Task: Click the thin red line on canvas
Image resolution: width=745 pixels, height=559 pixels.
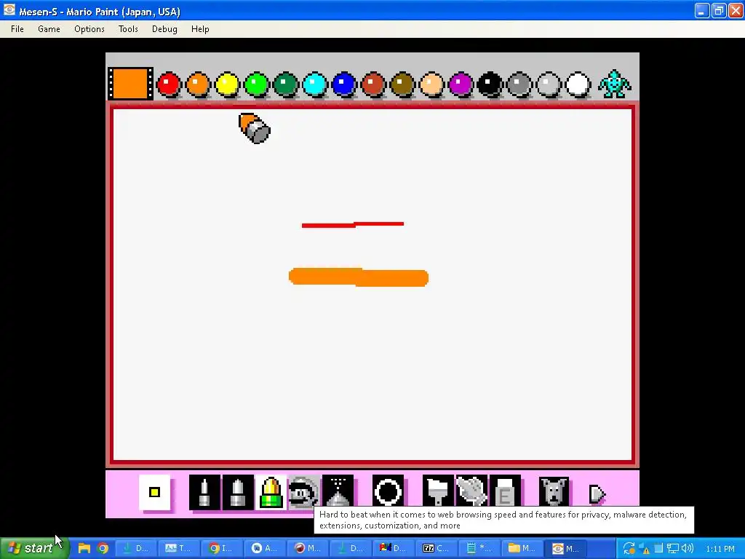Action: tap(353, 224)
